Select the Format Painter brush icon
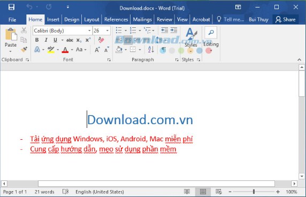Screen dimensions: 306x197 24,49
